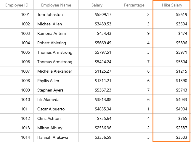The height and width of the screenshot is (142, 191).
Task: Click Employee ID cell 1002
Action: [x=25, y=24]
